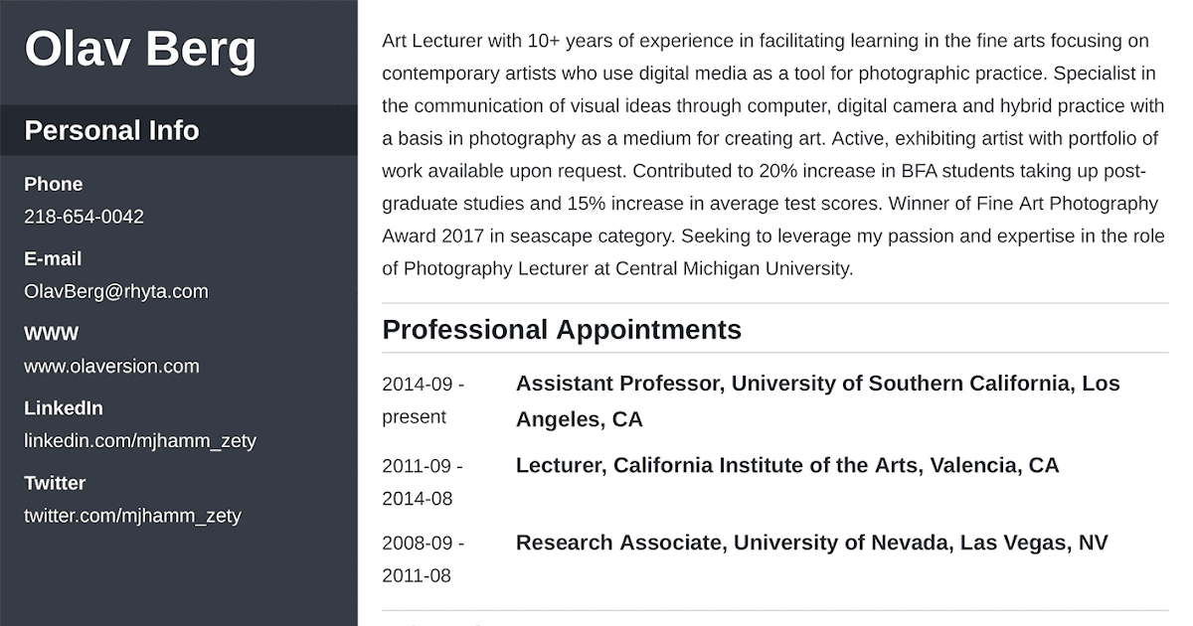This screenshot has width=1193, height=626.
Task: Click the 2014-09 - present date range
Action: click(x=423, y=400)
